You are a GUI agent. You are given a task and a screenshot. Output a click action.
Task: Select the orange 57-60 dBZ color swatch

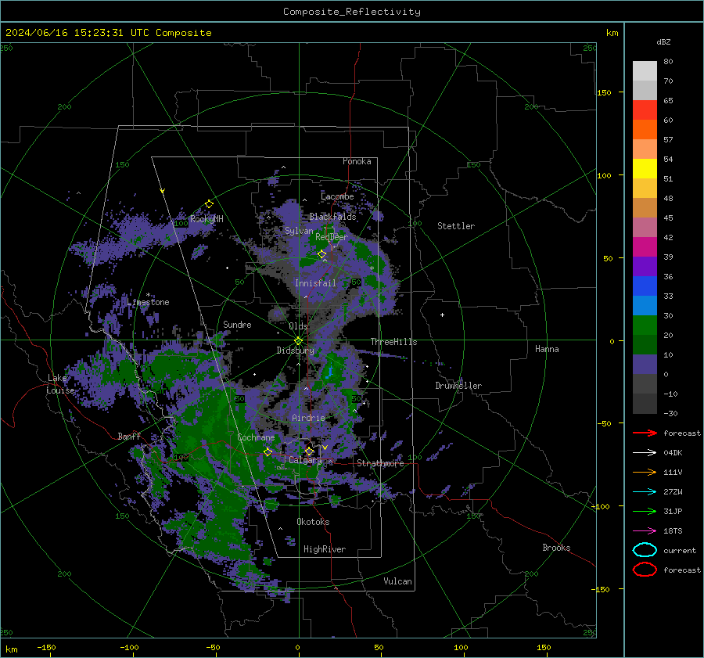tap(645, 130)
